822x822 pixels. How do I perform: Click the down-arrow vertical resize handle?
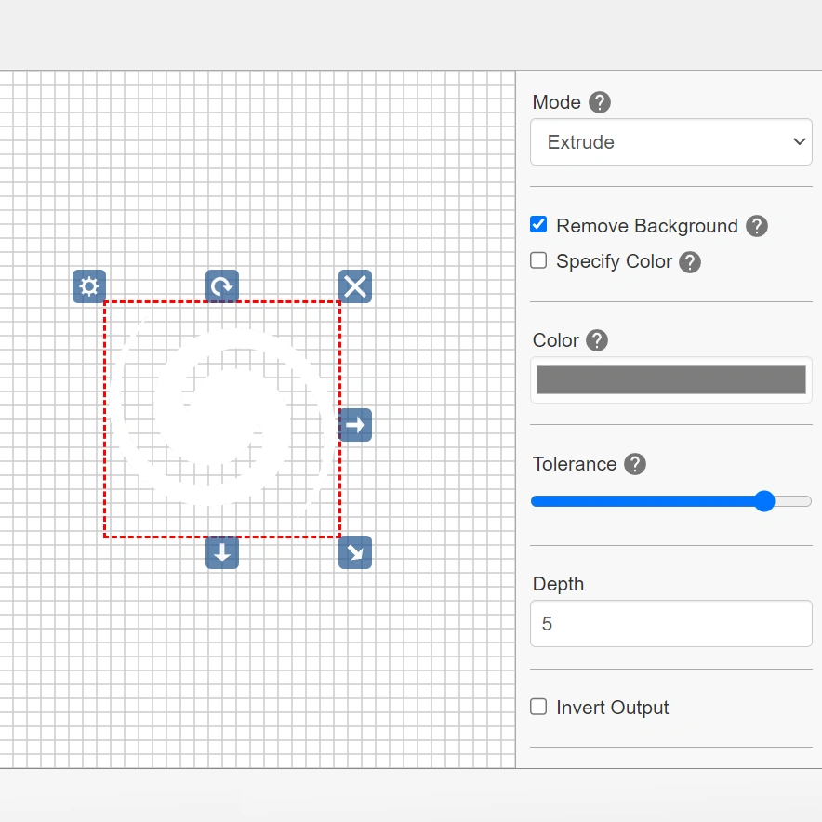[222, 552]
